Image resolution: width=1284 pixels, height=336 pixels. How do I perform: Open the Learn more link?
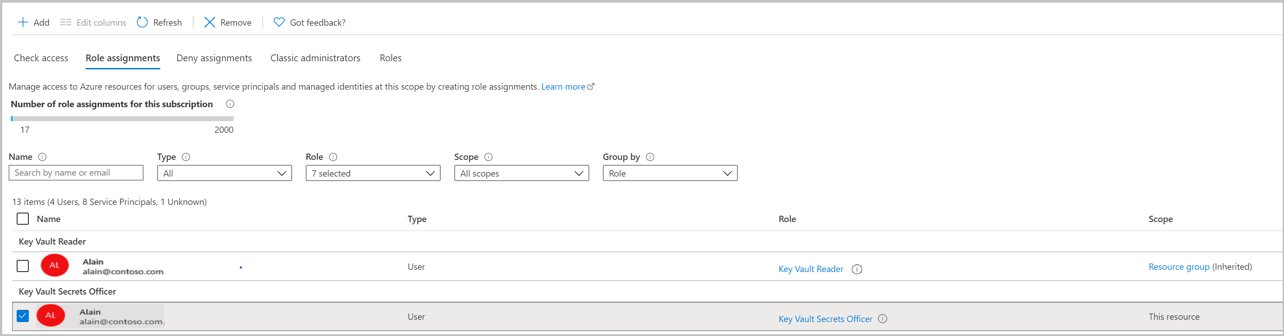(x=563, y=86)
